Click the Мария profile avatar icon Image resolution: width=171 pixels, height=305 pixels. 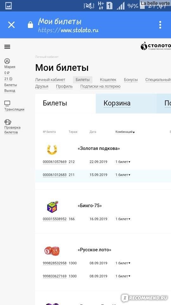coord(7,61)
